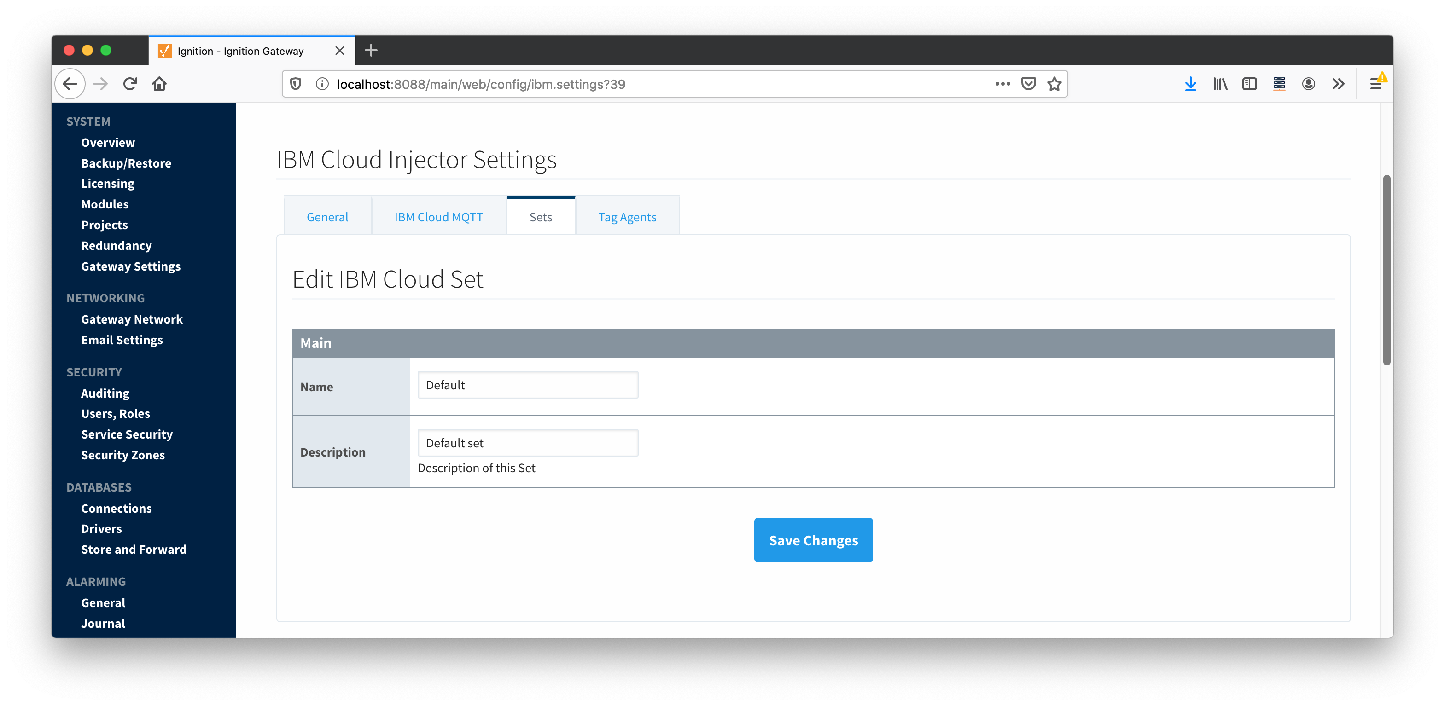1445x706 pixels.
Task: Click the Description input field
Action: 528,443
